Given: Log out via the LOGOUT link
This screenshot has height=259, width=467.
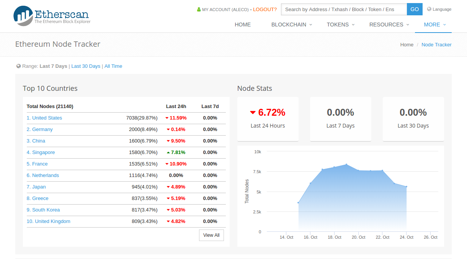Looking at the screenshot, I should 265,10.
